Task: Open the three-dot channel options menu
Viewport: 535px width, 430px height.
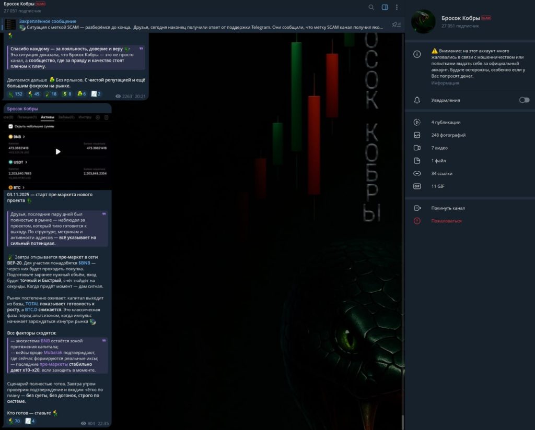Action: click(397, 7)
